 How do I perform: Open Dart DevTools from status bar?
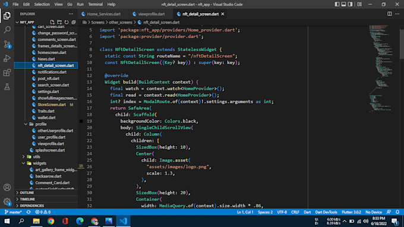pyautogui.click(x=326, y=212)
